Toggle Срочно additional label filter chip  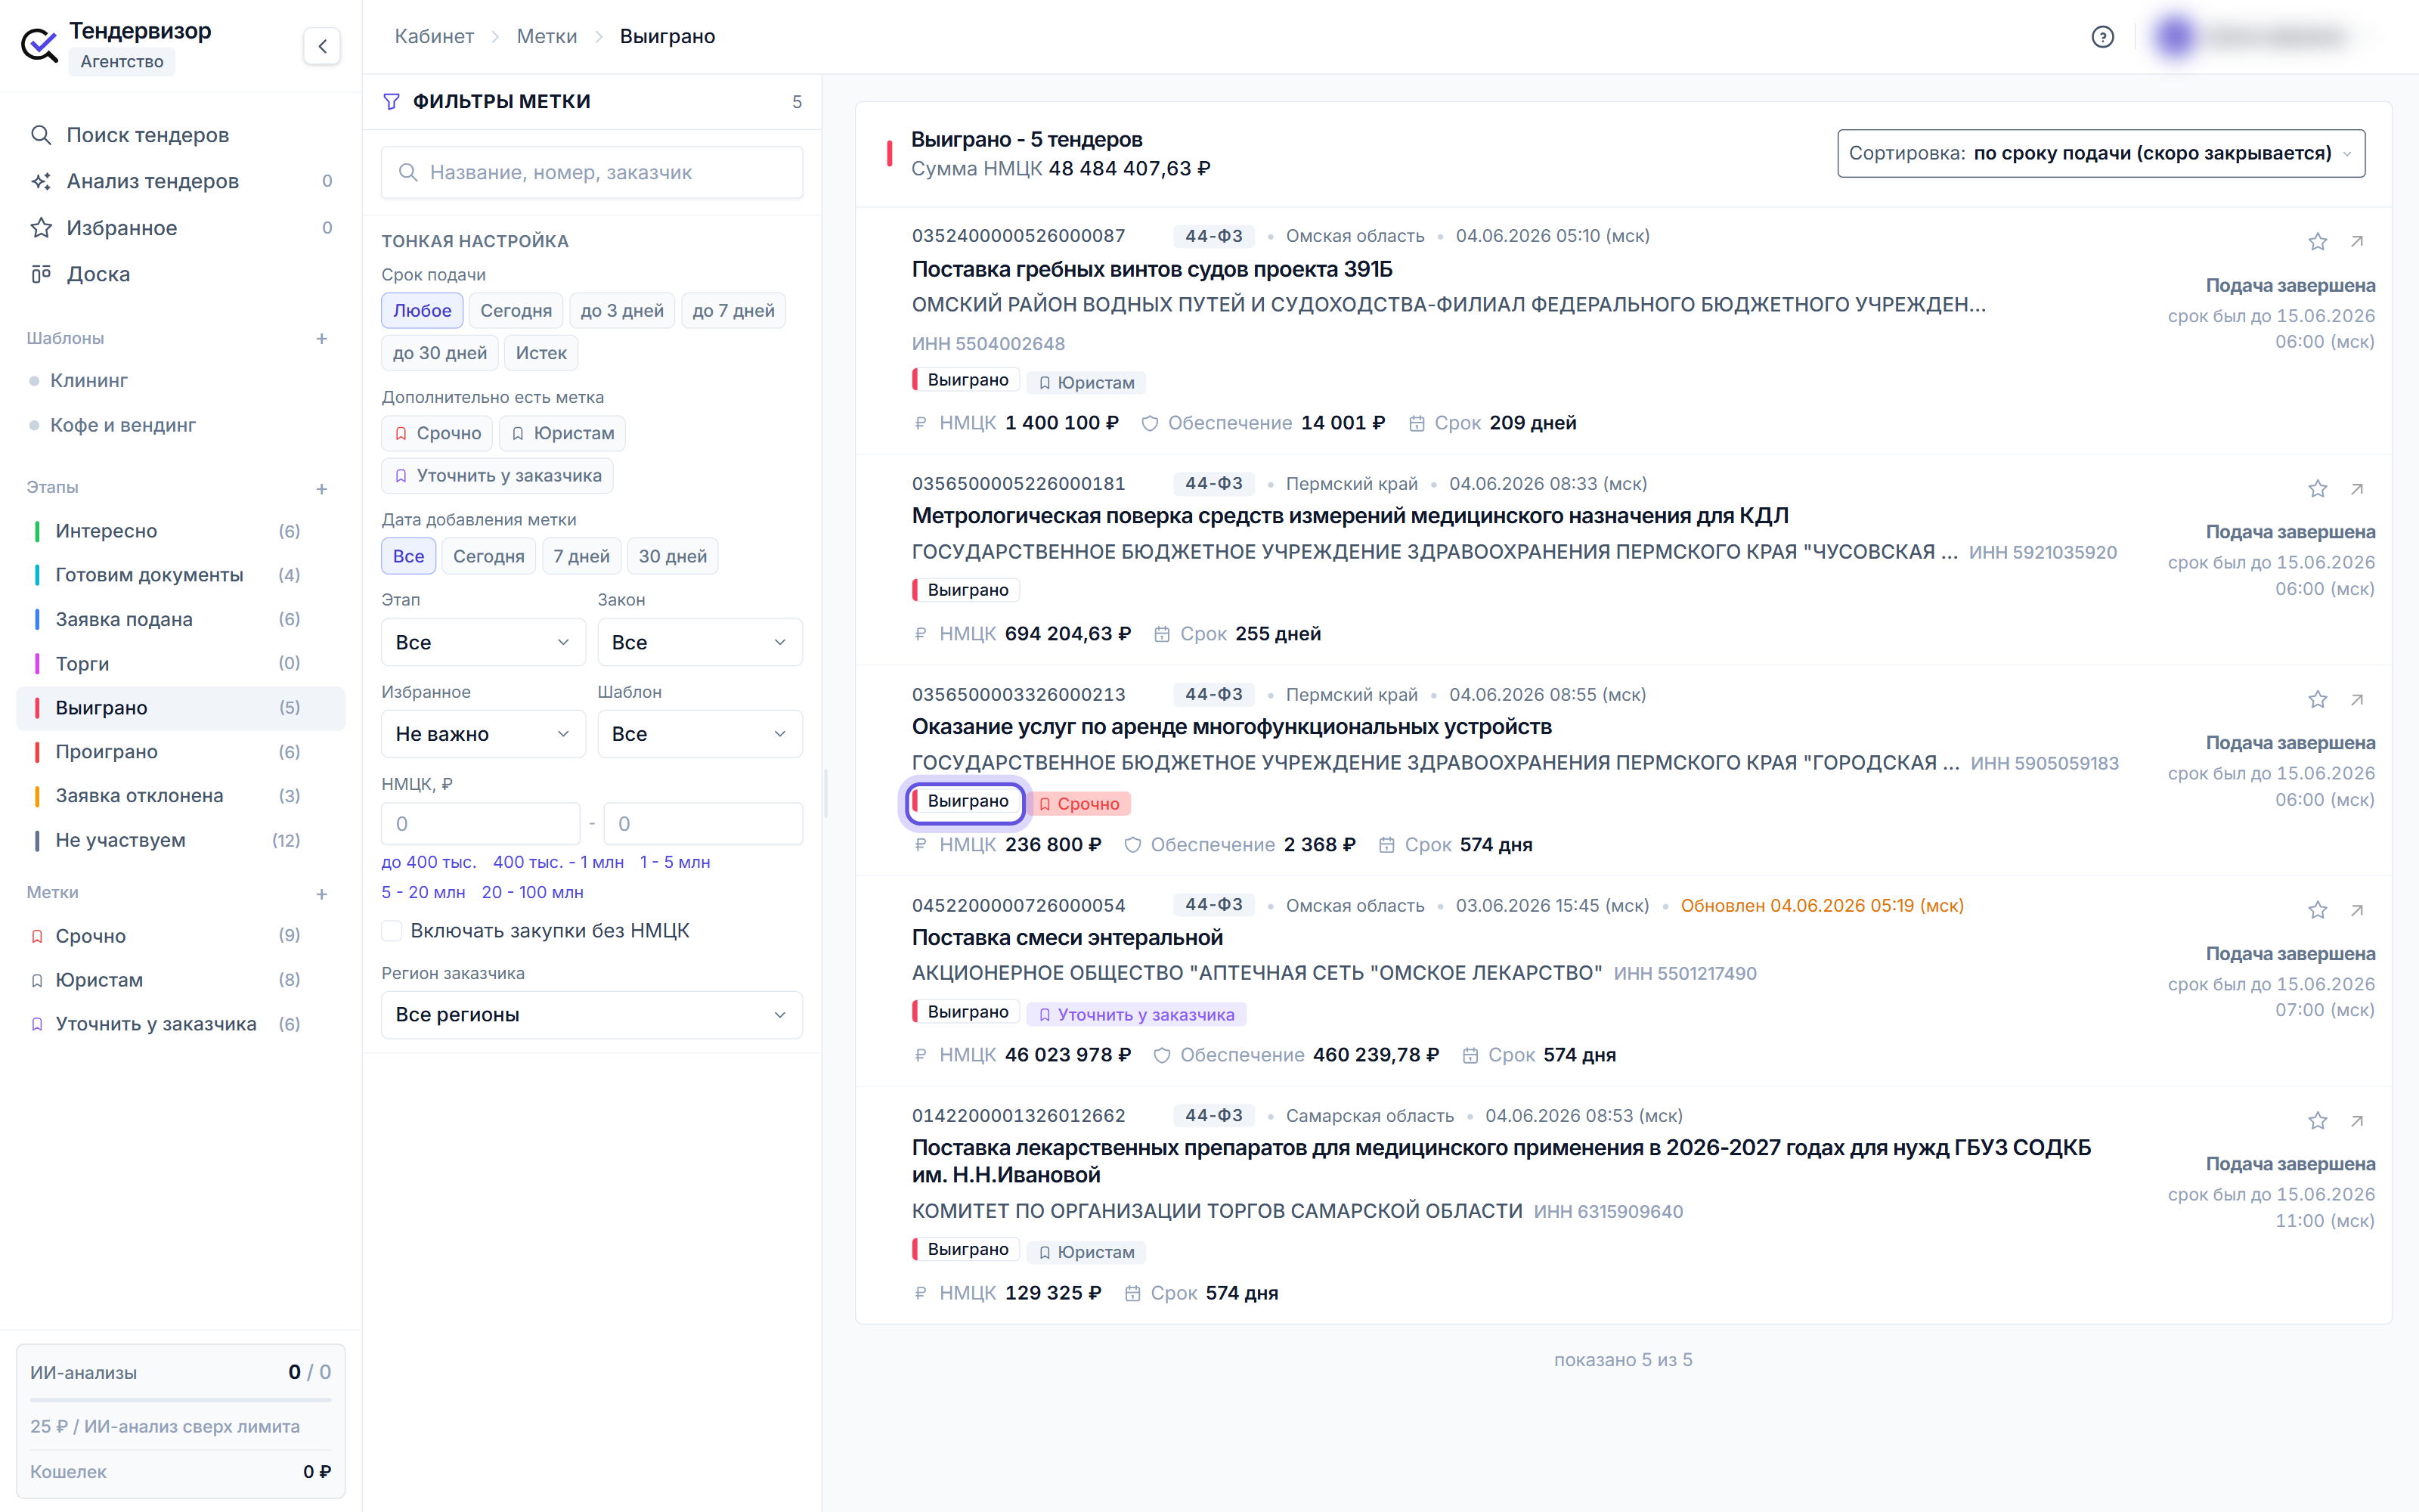[437, 433]
